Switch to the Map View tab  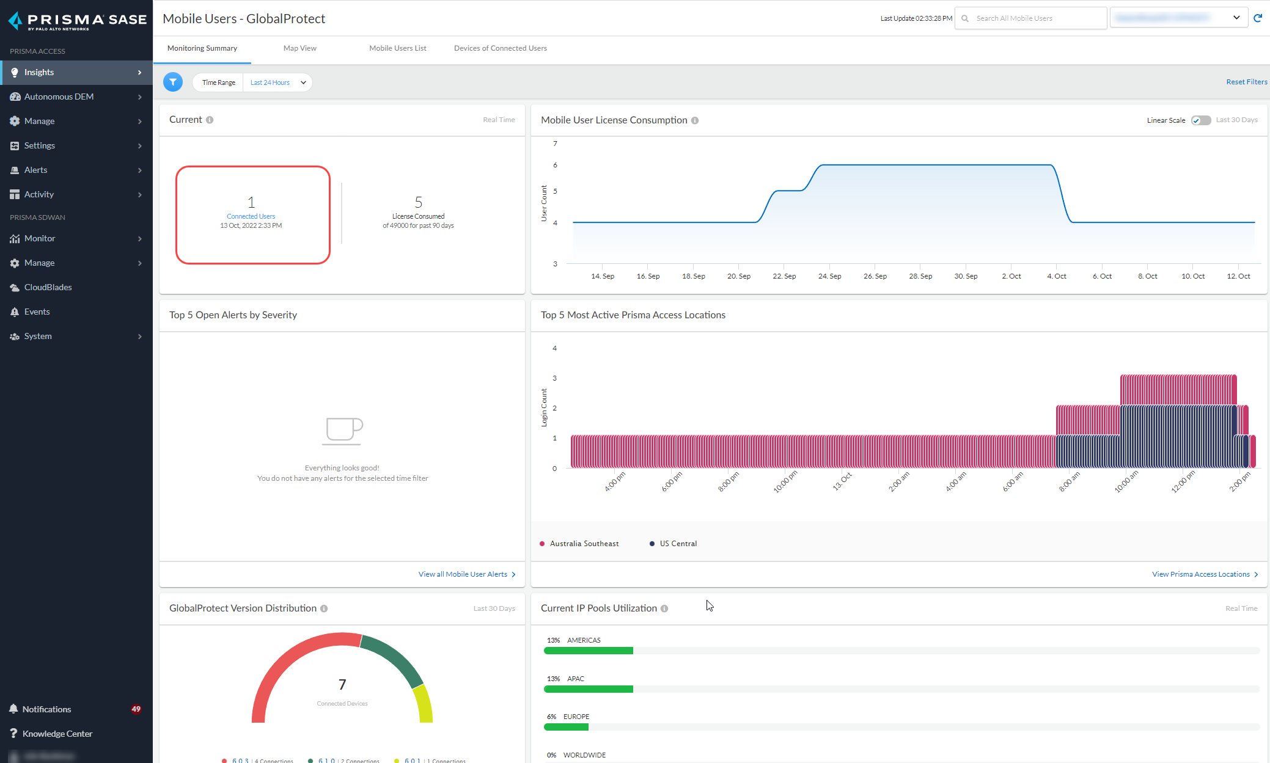pos(299,48)
